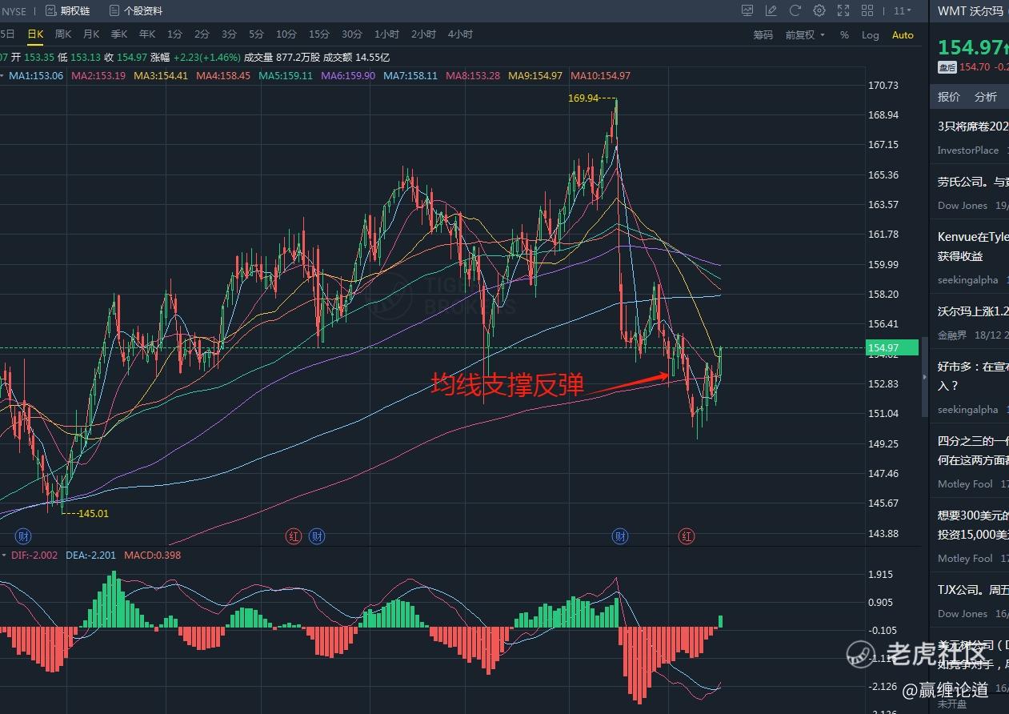Refresh the chart with the reload icon

pos(795,10)
